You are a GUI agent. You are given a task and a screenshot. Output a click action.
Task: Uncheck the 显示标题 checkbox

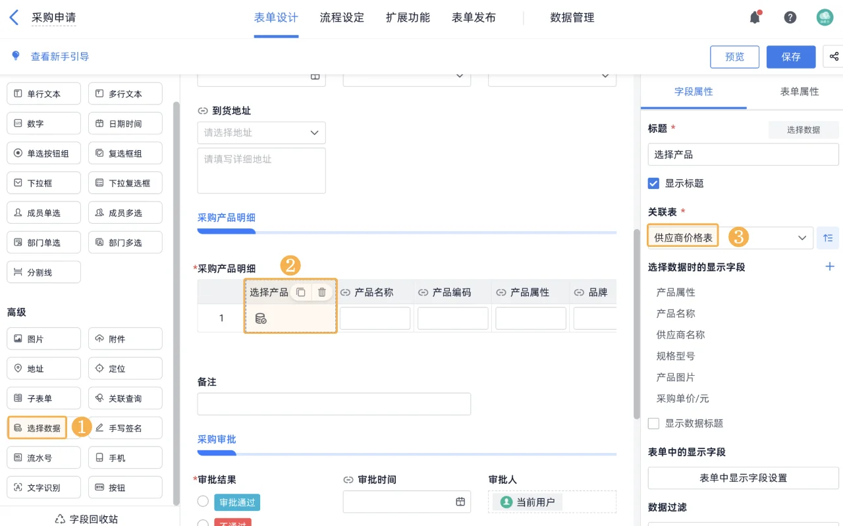coord(652,184)
